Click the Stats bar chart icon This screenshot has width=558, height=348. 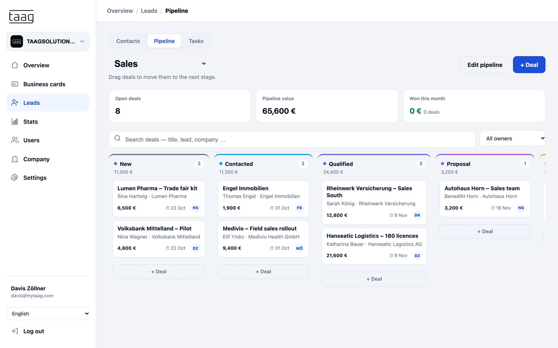pos(15,121)
